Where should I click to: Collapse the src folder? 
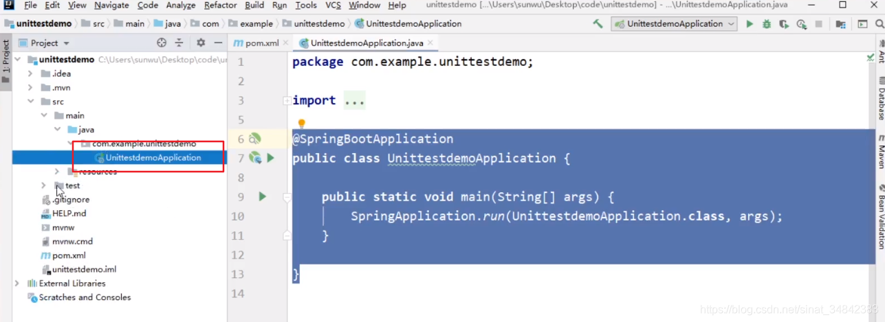[30, 102]
